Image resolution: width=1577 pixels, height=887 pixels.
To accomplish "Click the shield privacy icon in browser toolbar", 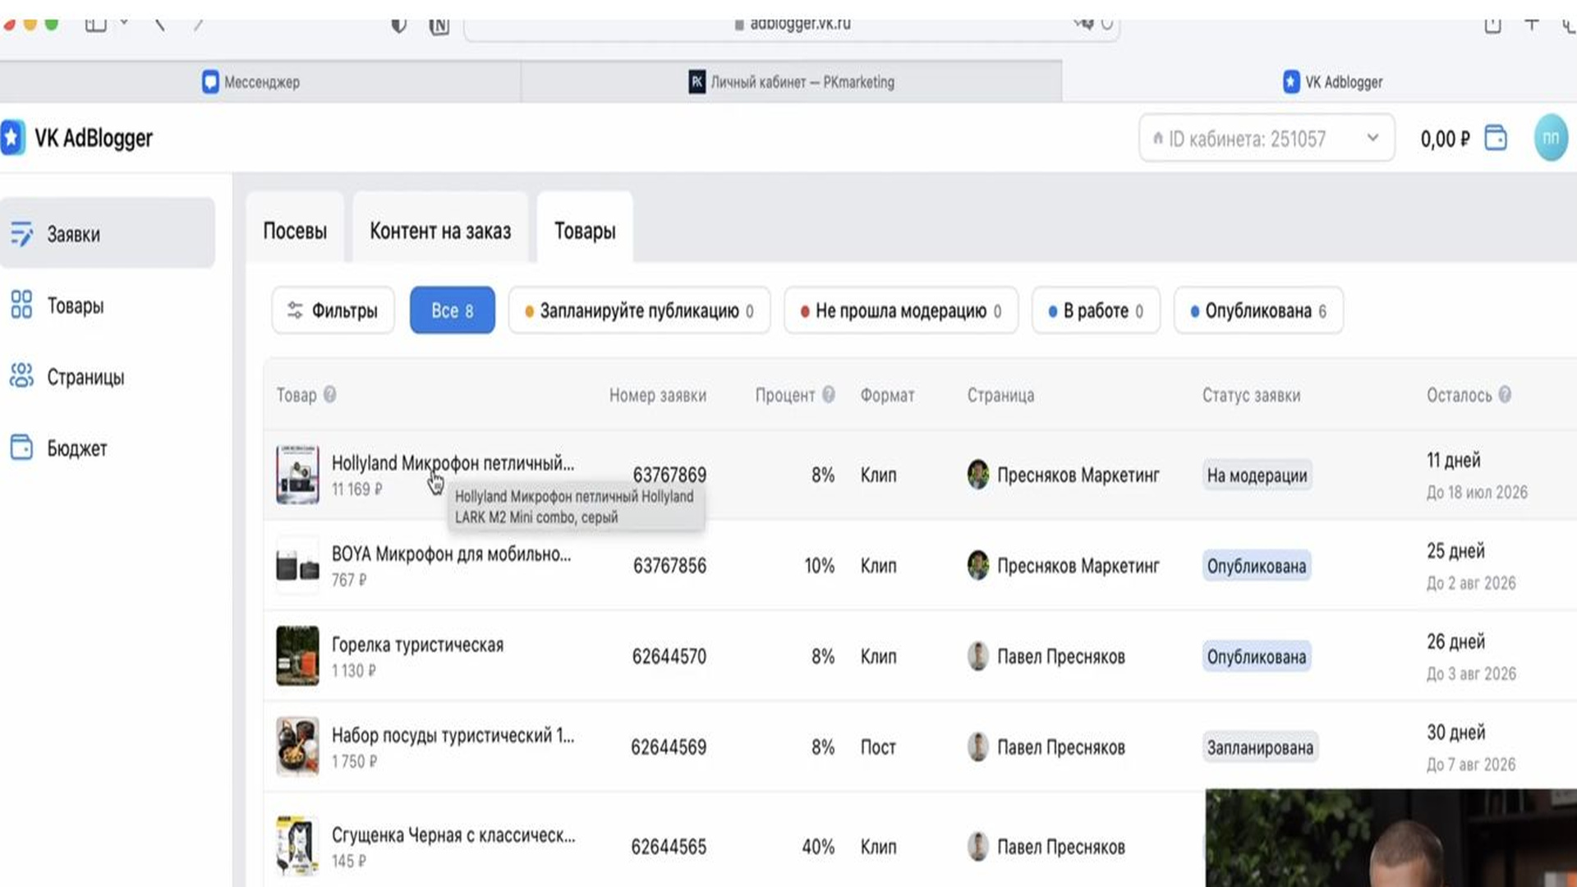I will [398, 25].
